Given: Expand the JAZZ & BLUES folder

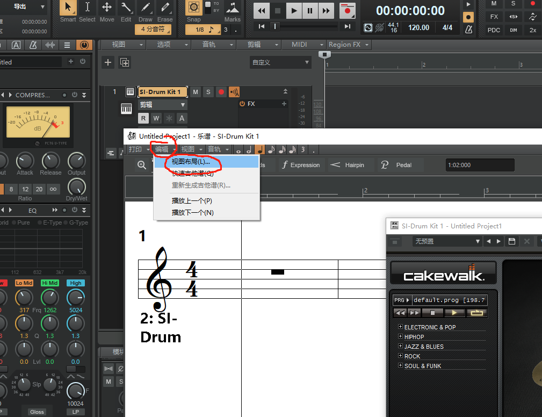Looking at the screenshot, I should point(400,346).
